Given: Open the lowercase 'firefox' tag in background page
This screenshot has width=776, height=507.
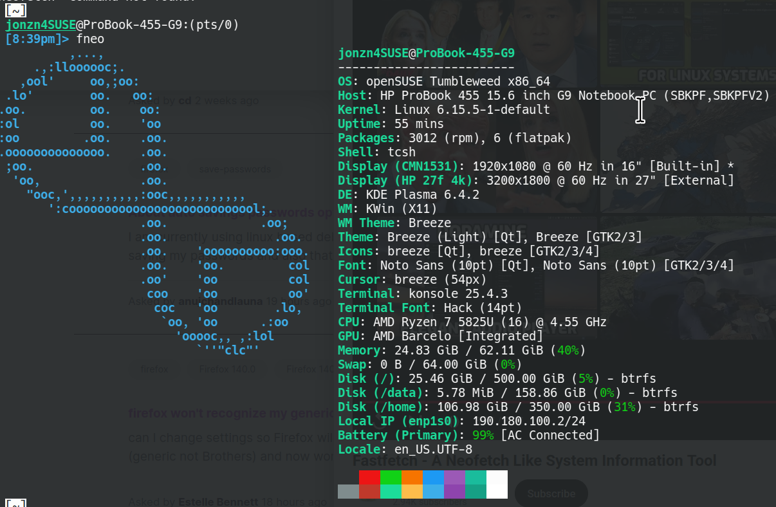Looking at the screenshot, I should [x=154, y=369].
